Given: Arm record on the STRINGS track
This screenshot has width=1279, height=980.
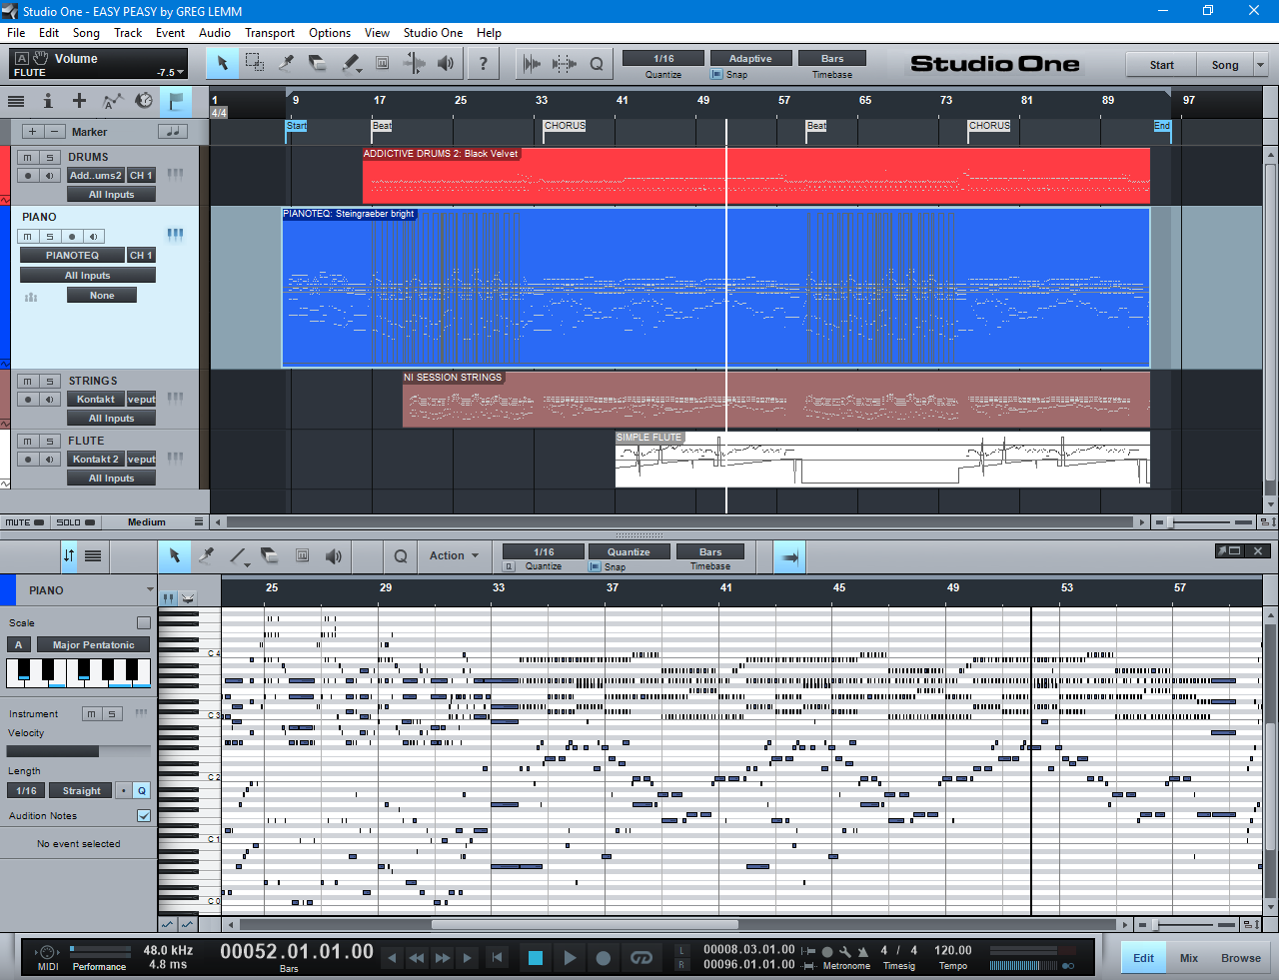Looking at the screenshot, I should click(x=27, y=400).
